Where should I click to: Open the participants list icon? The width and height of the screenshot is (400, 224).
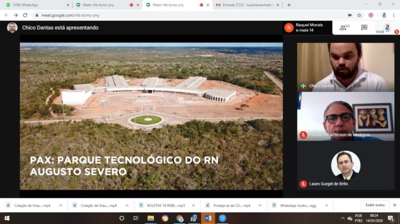pos(344,28)
